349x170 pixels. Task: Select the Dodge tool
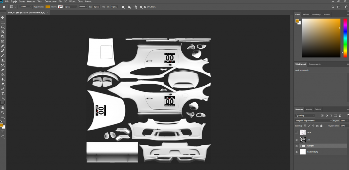(3, 84)
